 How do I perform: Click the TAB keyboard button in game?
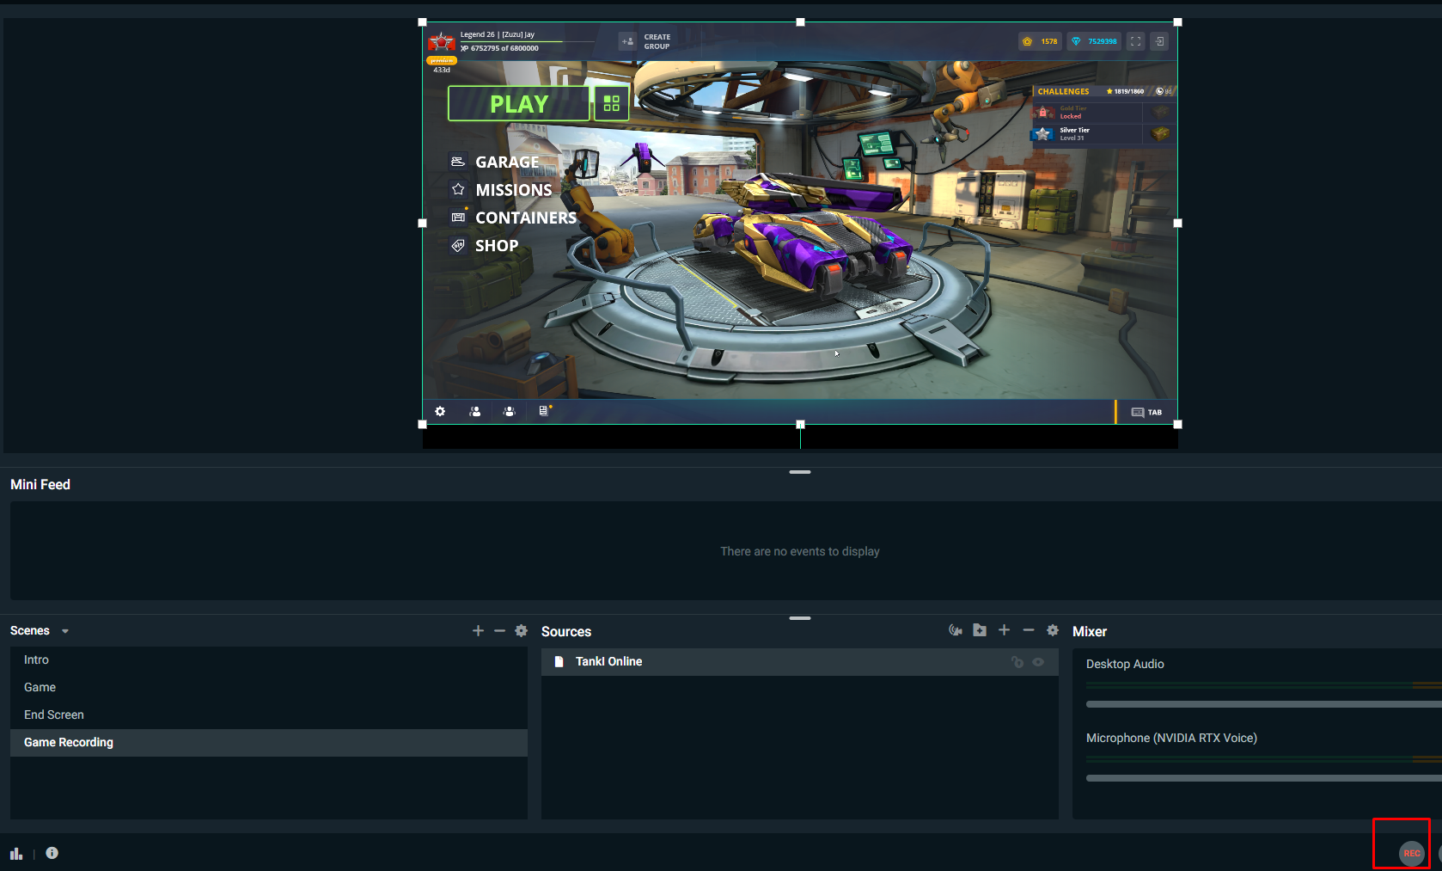coord(1146,412)
